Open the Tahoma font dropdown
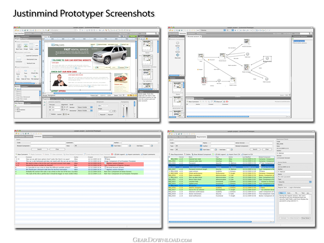Screen dimensions: 324x243 (x=213, y=30)
